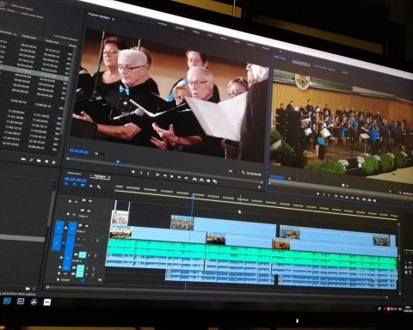Open timeline display settings wrench
Screen dimensions: 413x330
pyautogui.click(x=99, y=186)
